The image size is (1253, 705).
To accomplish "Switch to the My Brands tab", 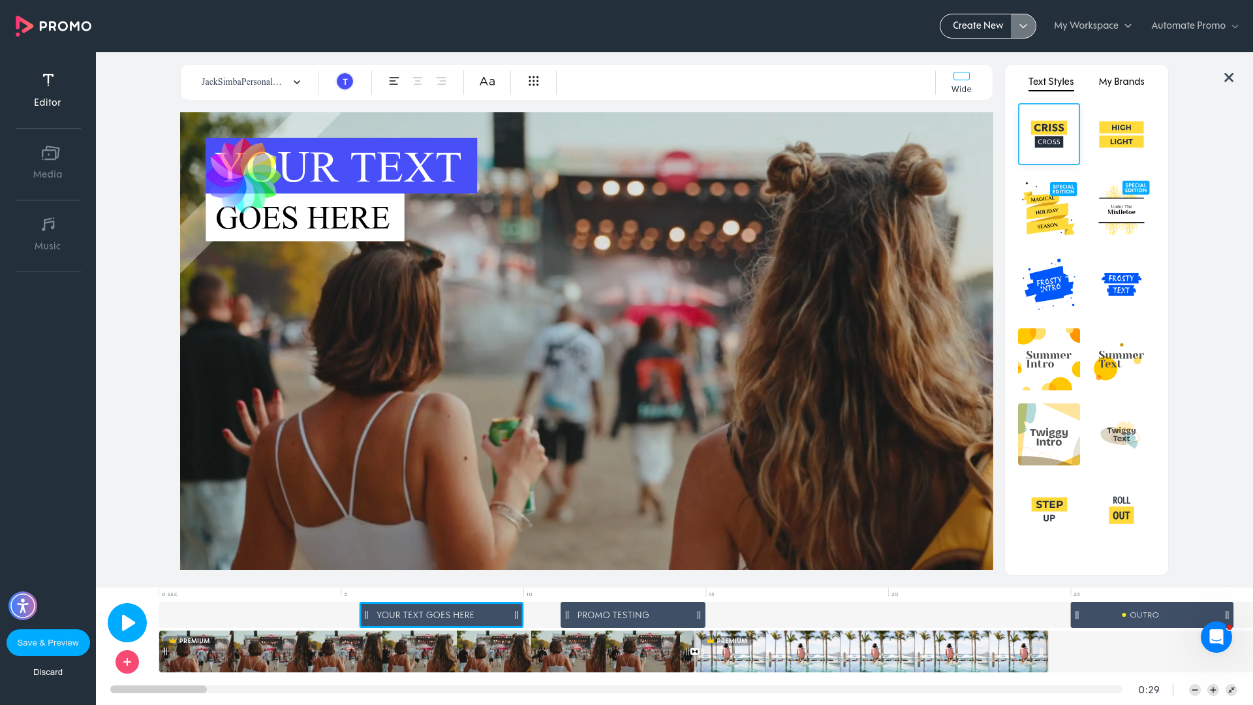I will 1121,82.
